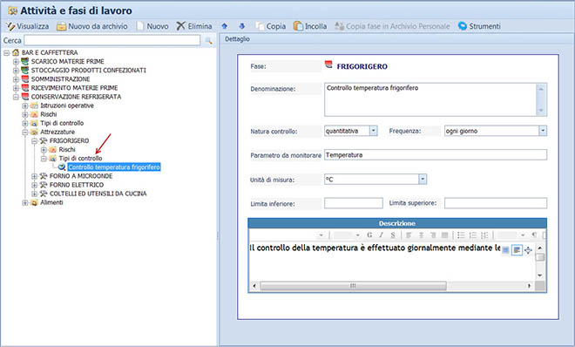
Task: Insert bullet list in Descrizione editor
Action: (x=461, y=235)
